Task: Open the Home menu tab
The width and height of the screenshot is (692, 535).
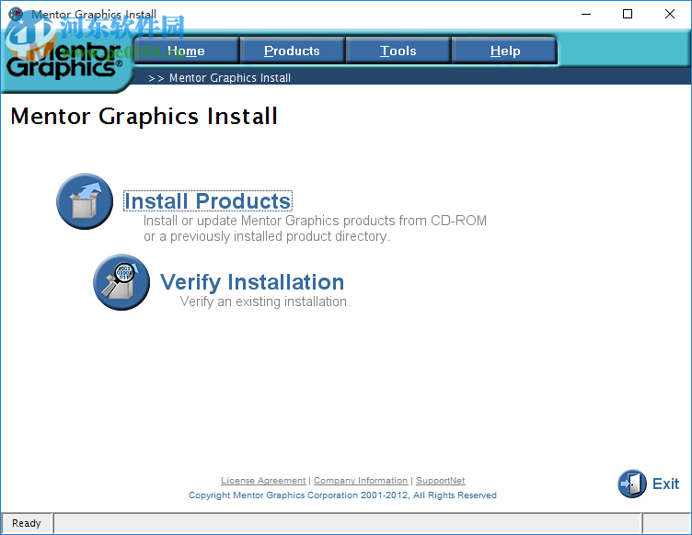Action: [x=186, y=51]
